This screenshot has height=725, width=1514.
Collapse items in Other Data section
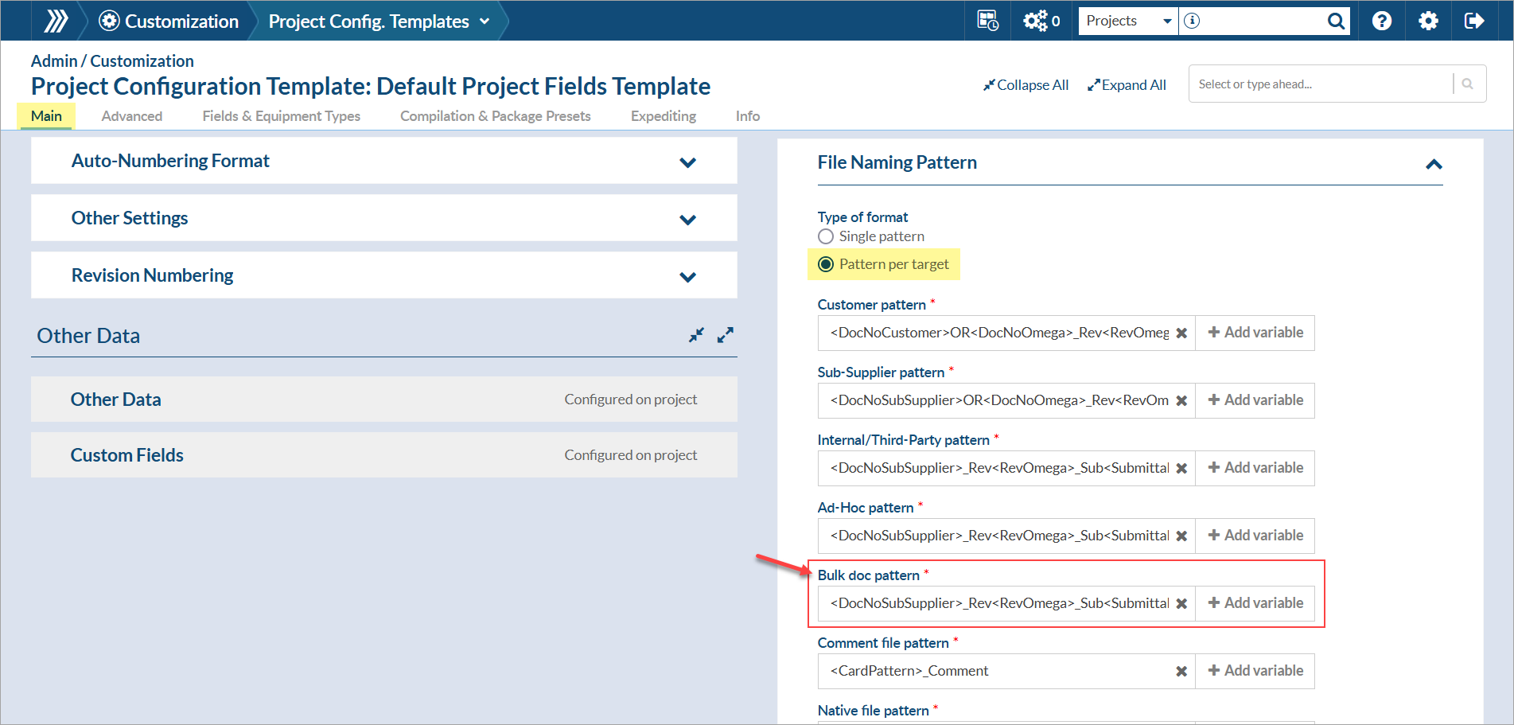click(696, 335)
